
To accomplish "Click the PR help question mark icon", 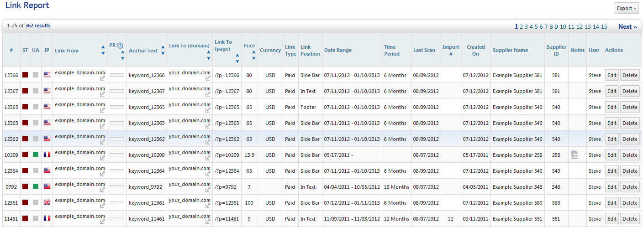I will 120,45.
